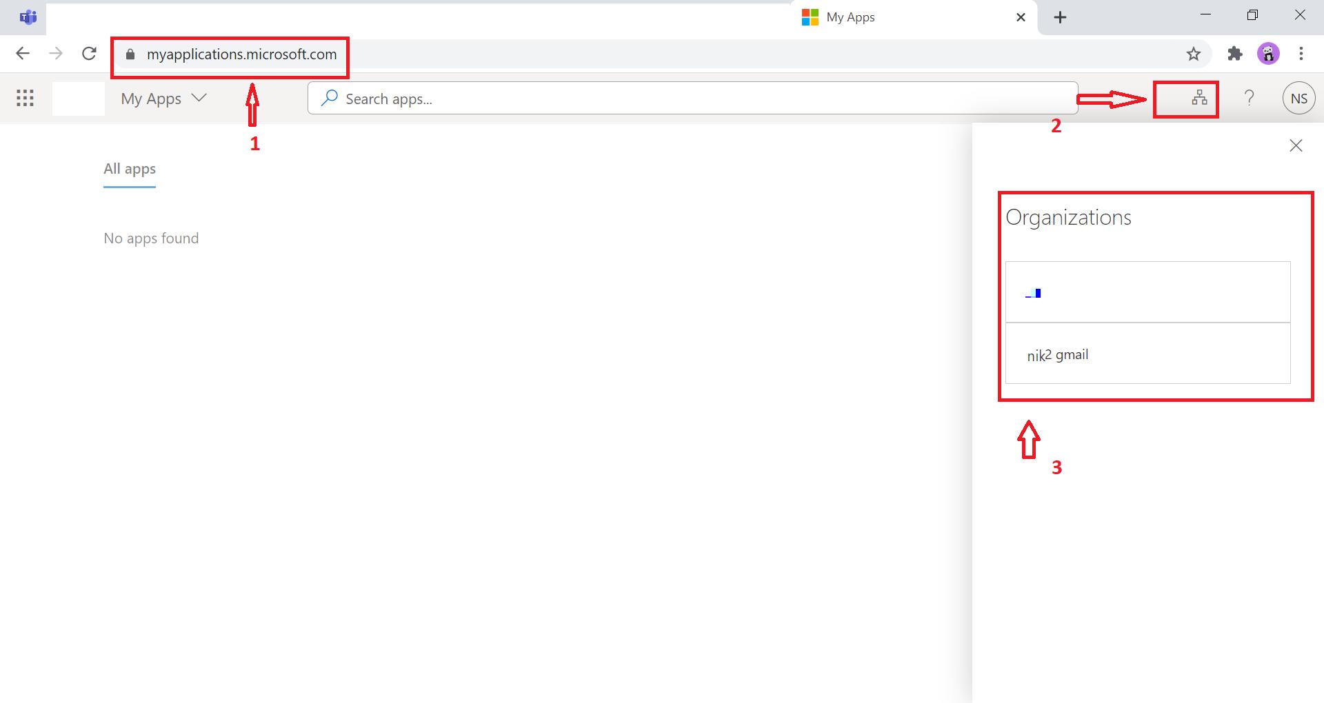Open the browser extensions puzzle icon

1235,54
